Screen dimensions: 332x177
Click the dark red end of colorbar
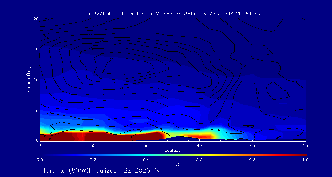303,154
